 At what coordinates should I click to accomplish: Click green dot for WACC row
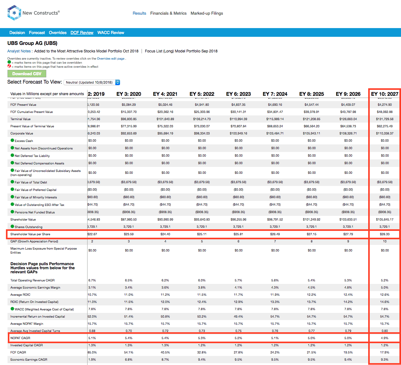12,309
